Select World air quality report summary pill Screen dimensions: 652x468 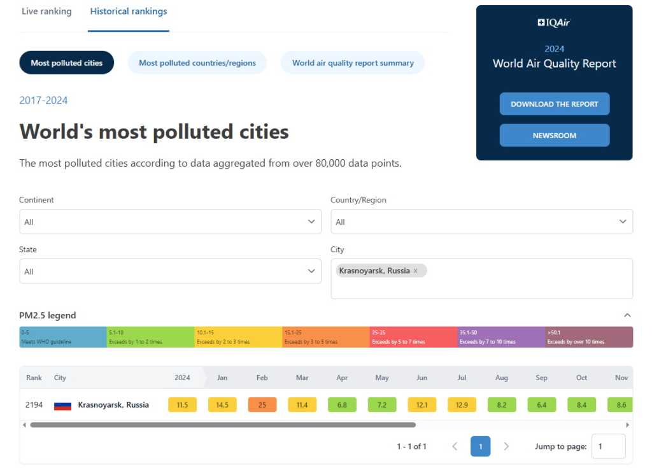(x=353, y=63)
